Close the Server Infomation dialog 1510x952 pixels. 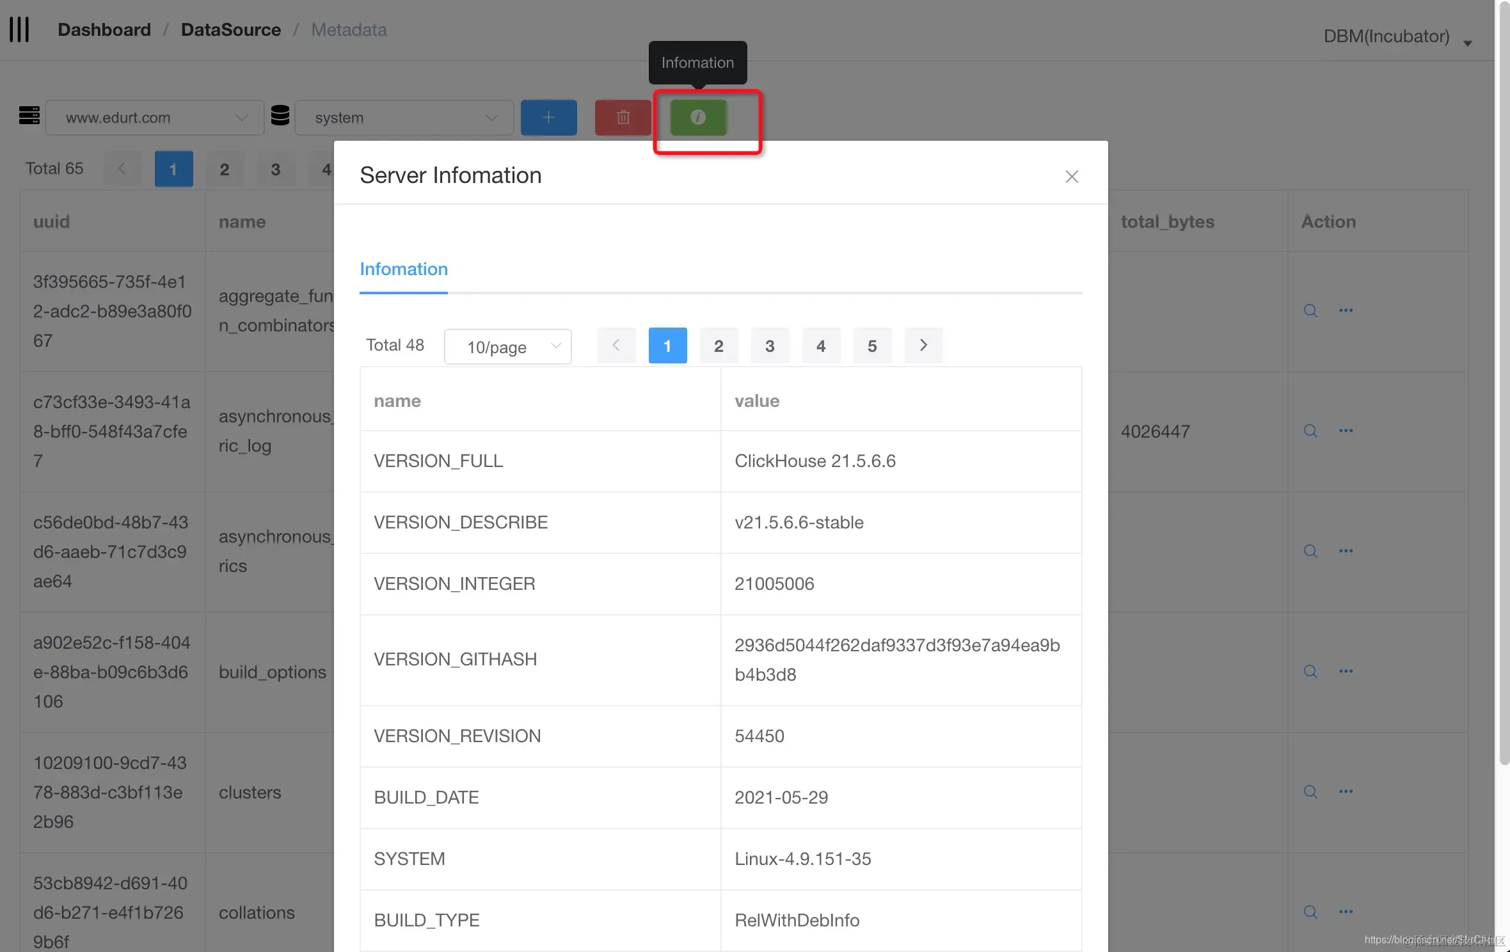coord(1072,177)
